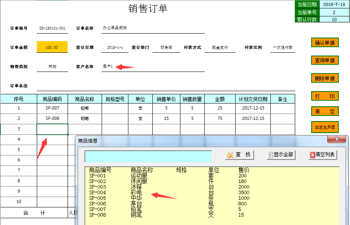The image size is (350, 225).
Task: Select SP-001 运动服 row in list
Action: (212, 176)
